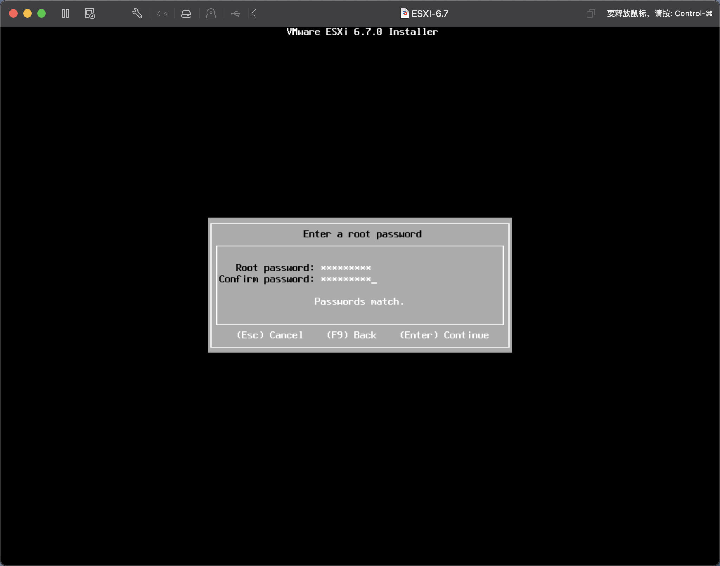Click the network adapter arrows icon

(162, 14)
